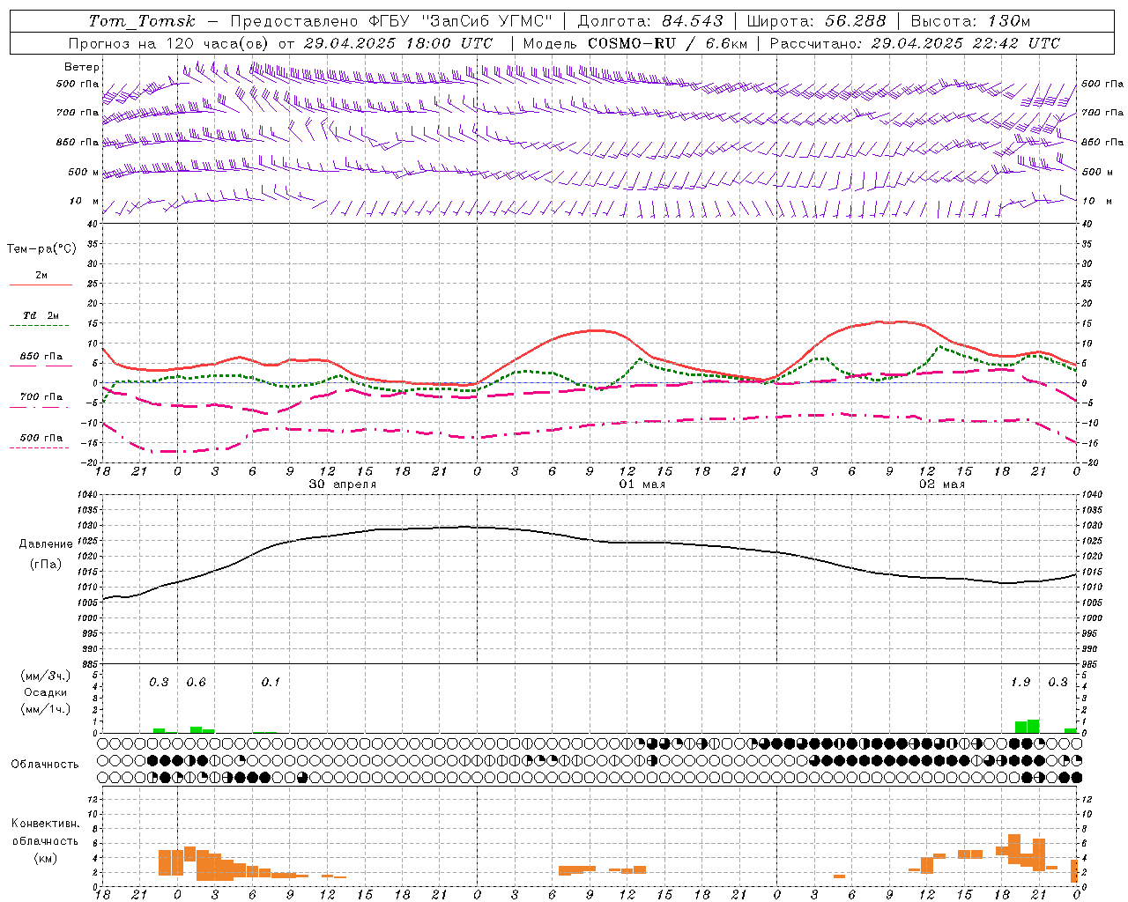The width and height of the screenshot is (1128, 902).
Task: Click the Конвективн. panel label
Action: coord(46,824)
